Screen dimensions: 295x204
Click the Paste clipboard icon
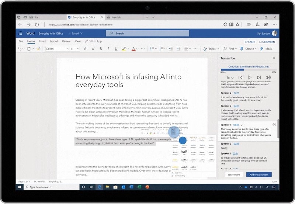click(x=29, y=49)
